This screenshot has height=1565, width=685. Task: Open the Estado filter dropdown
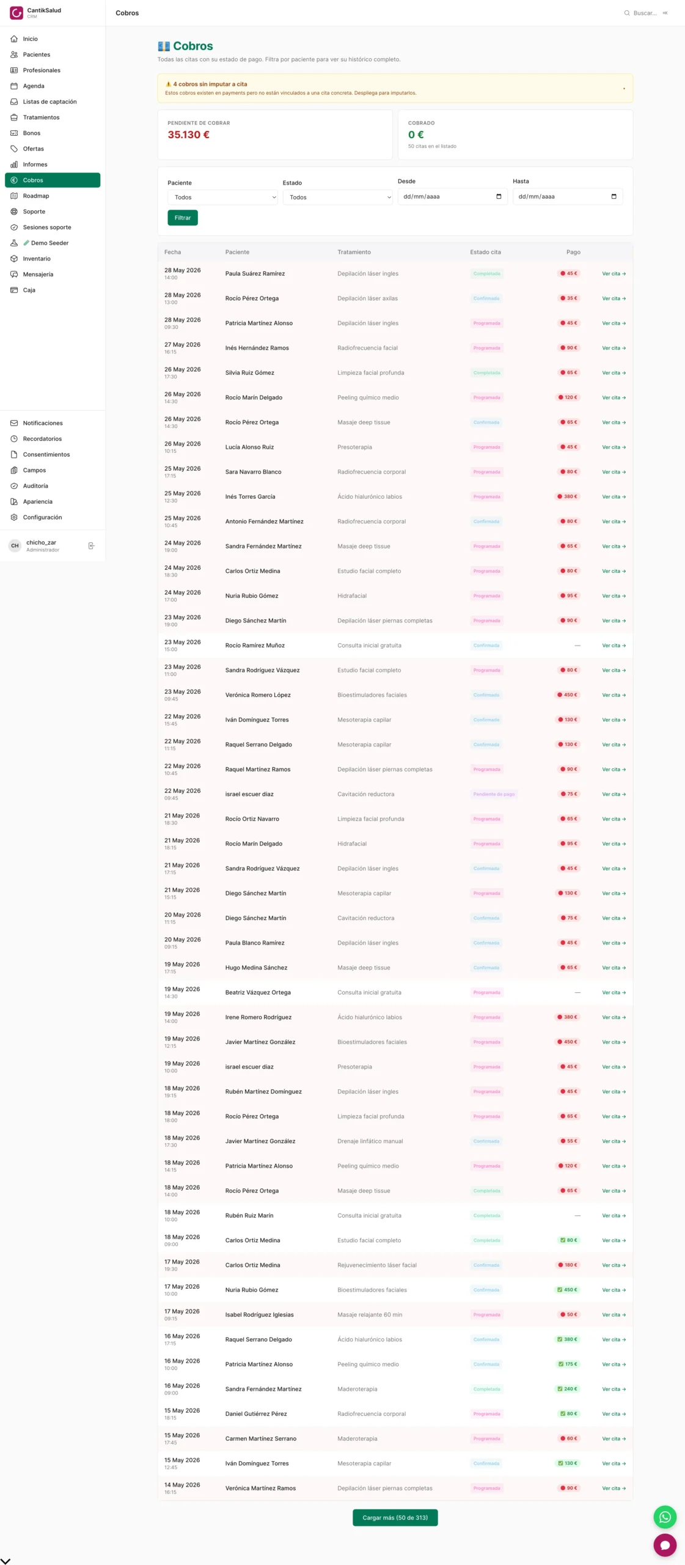click(x=337, y=197)
